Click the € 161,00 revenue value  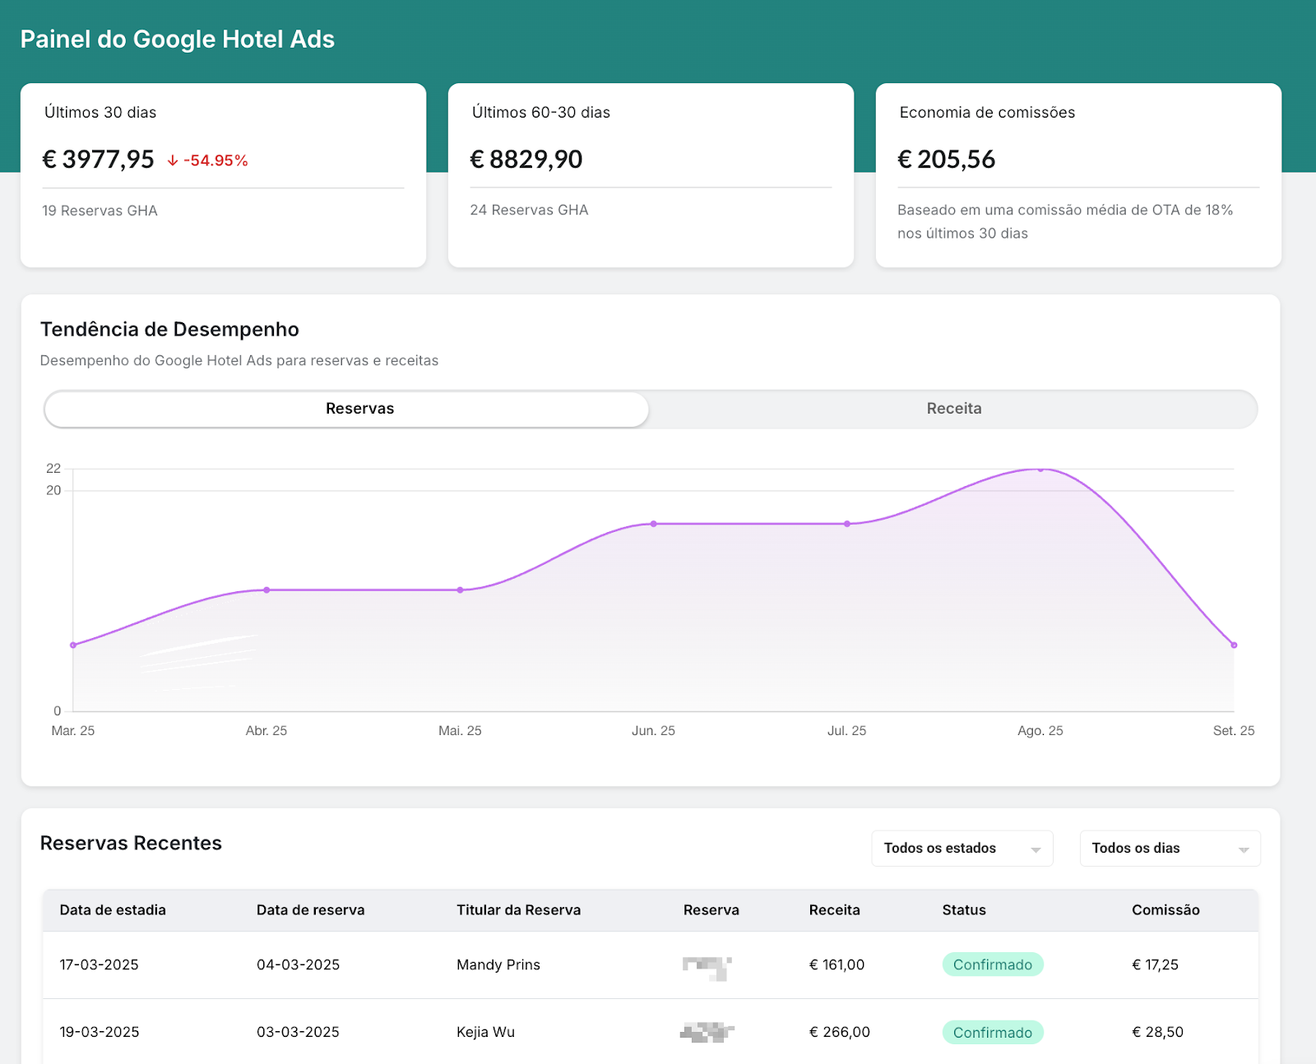836,965
